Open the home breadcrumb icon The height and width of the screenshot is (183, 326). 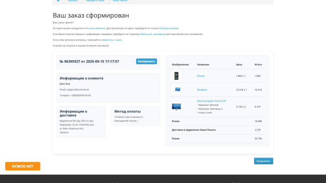[58, 1]
